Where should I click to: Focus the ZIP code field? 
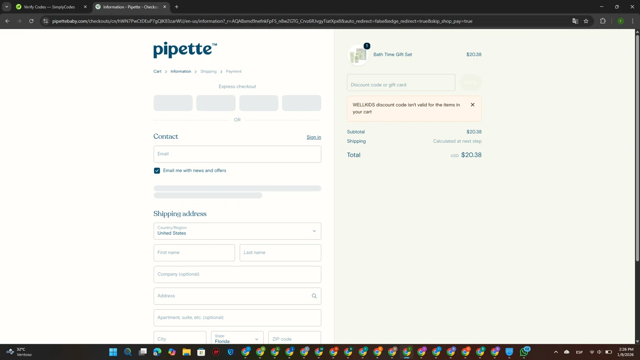point(294,339)
